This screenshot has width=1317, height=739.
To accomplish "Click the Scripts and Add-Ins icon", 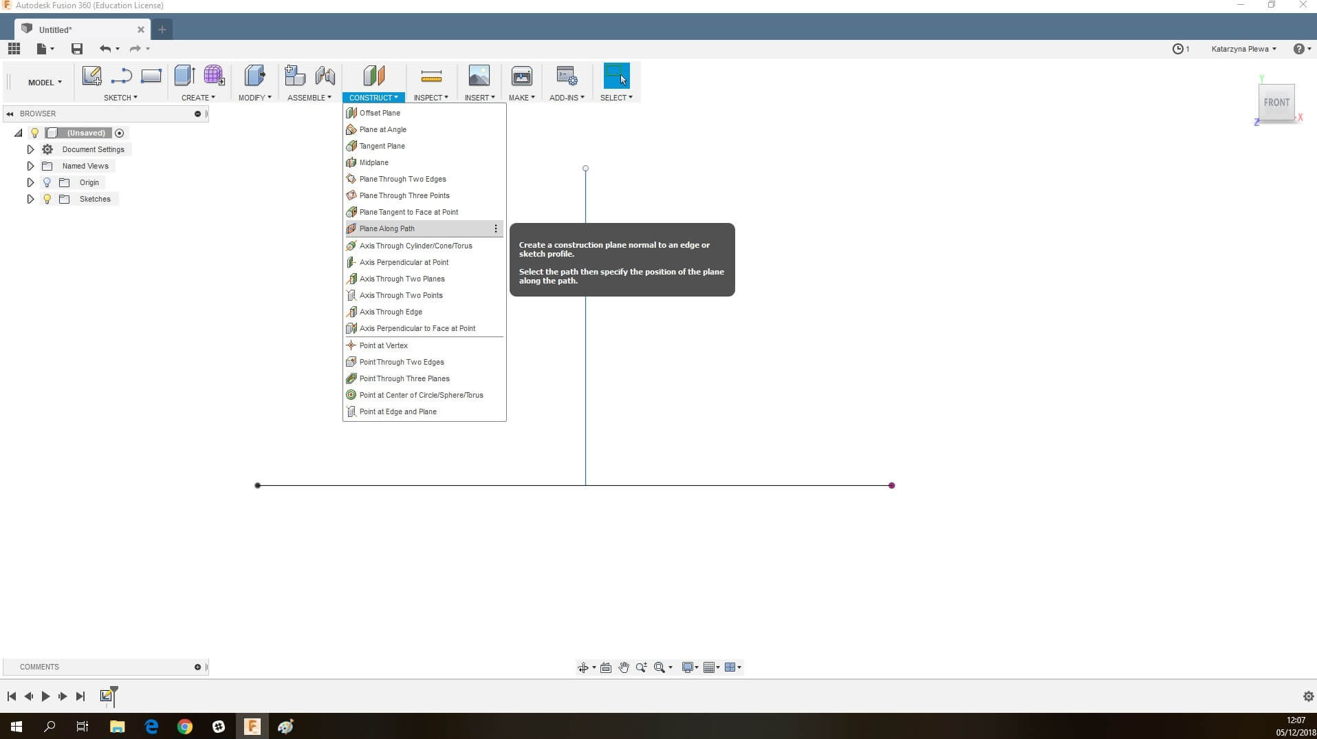I will click(x=567, y=76).
